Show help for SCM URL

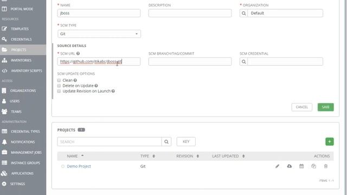click(78, 54)
